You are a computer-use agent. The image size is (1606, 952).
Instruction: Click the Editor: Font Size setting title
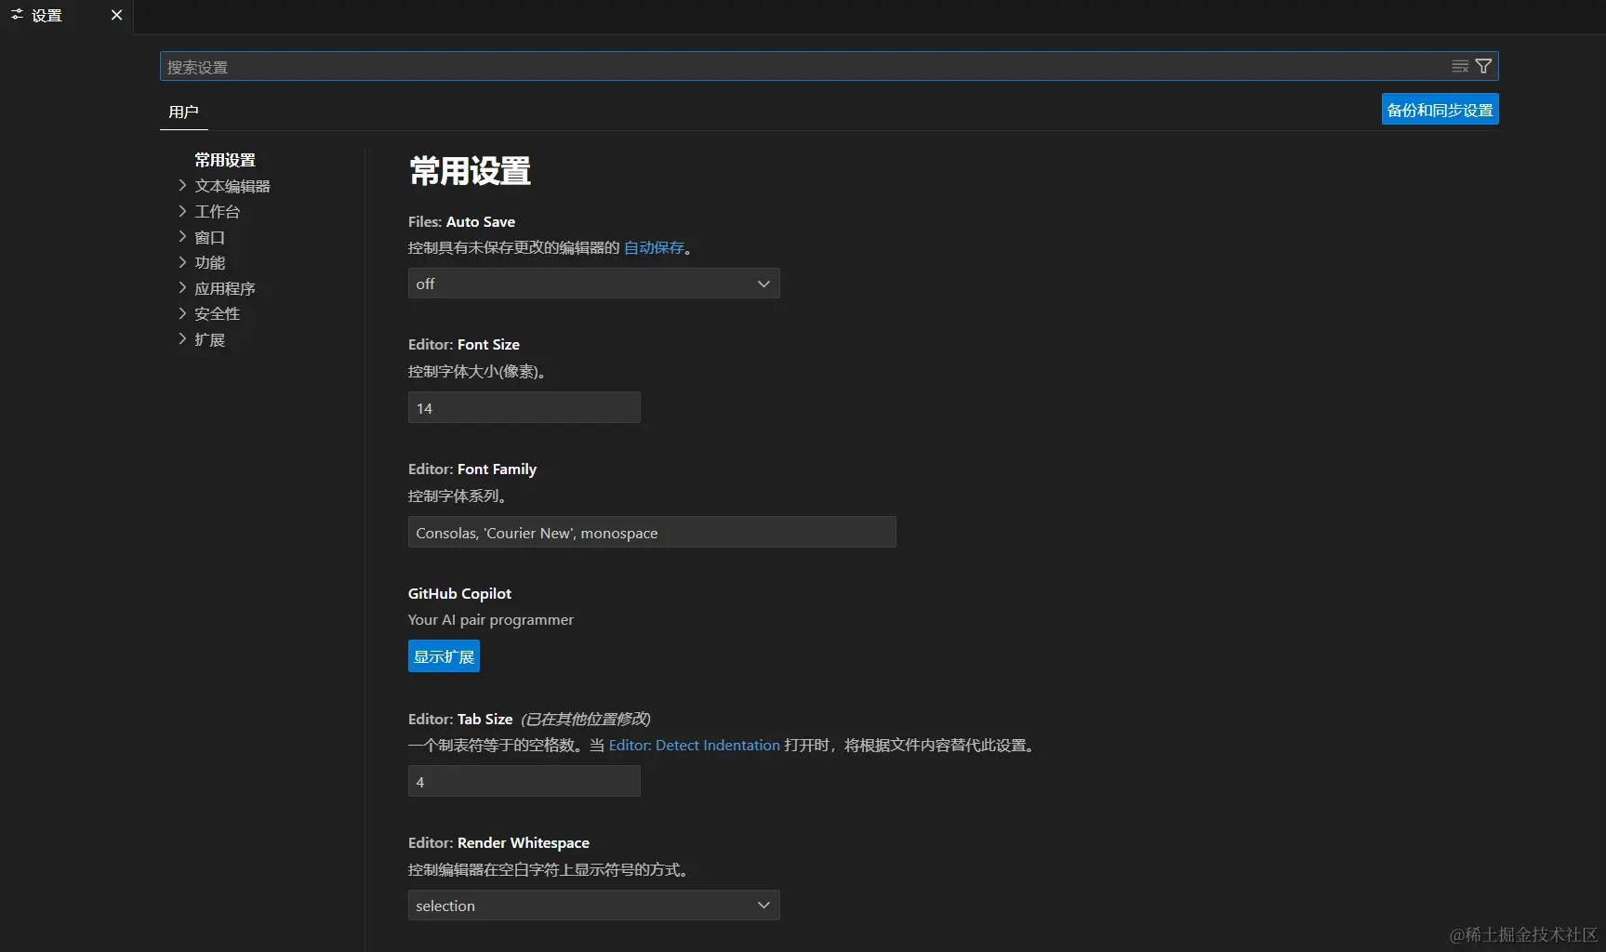point(464,345)
